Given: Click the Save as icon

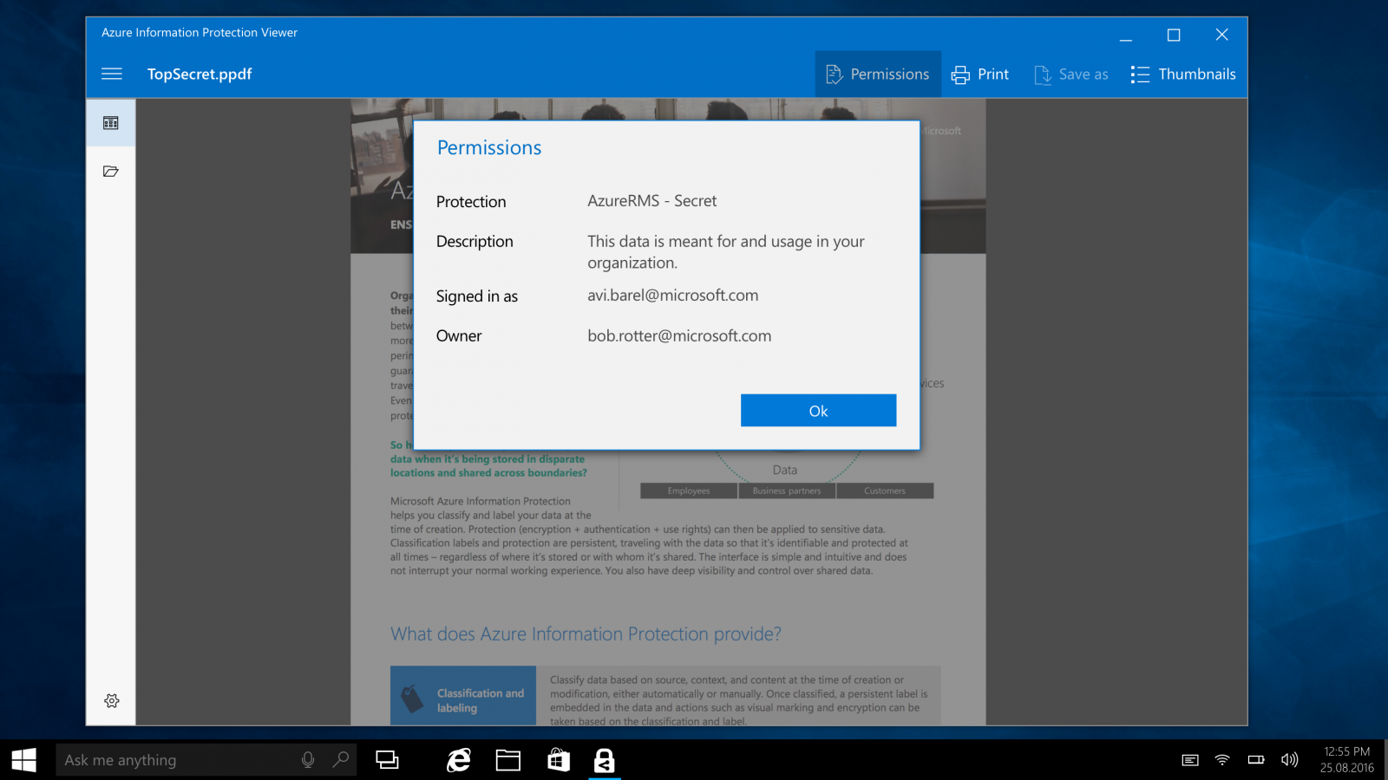Looking at the screenshot, I should (x=1070, y=74).
